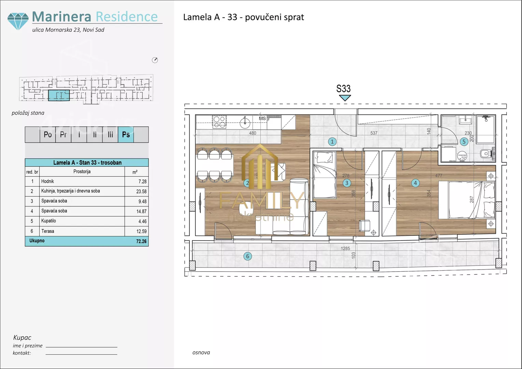
Task: Click the name line beside 'ime i prezime'
Action: point(81,346)
